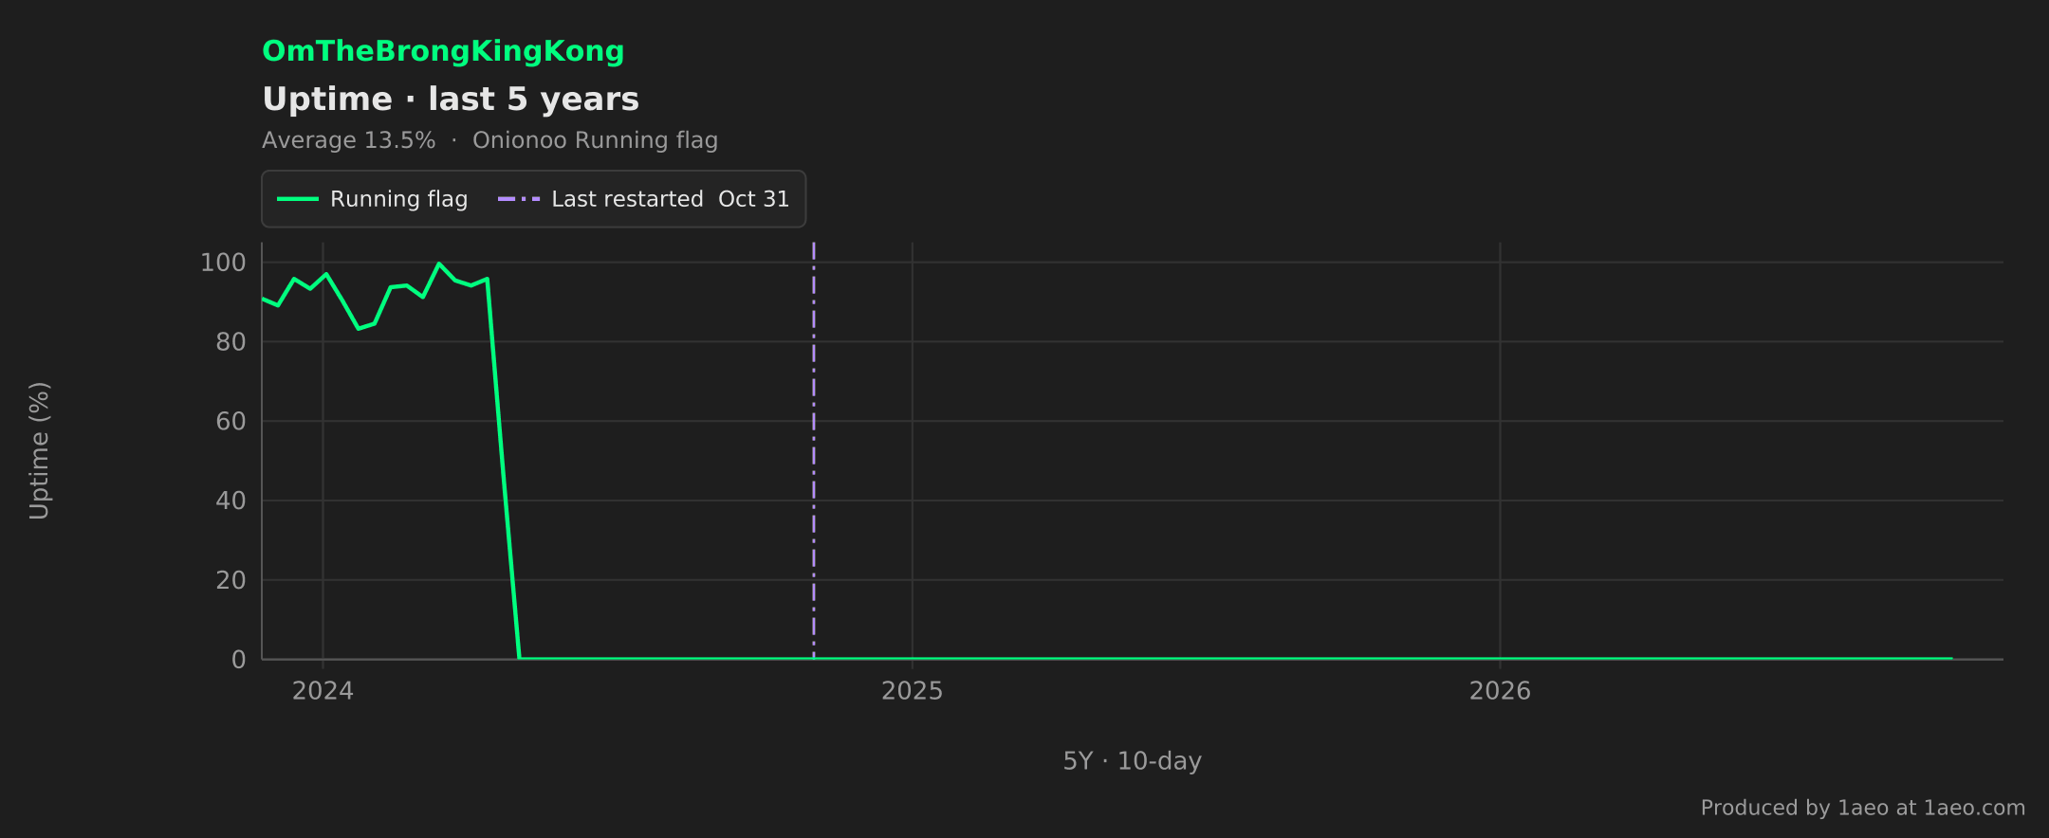Select the 'Uptime · last 5 years' heading
The image size is (2049, 838).
coord(451,100)
